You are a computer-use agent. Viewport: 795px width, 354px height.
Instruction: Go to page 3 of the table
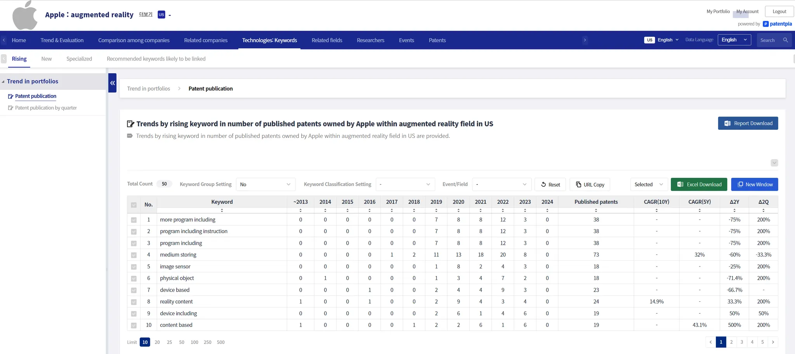742,342
